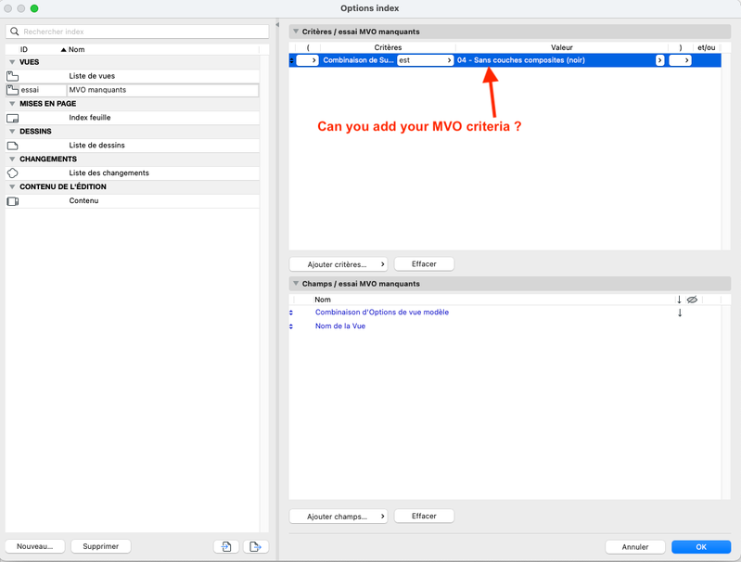The width and height of the screenshot is (741, 562).
Task: Click the essai MVO manquants view icon
Action: [13, 90]
